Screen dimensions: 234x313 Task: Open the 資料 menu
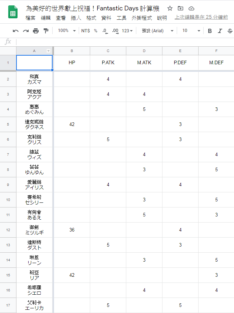(x=106, y=18)
